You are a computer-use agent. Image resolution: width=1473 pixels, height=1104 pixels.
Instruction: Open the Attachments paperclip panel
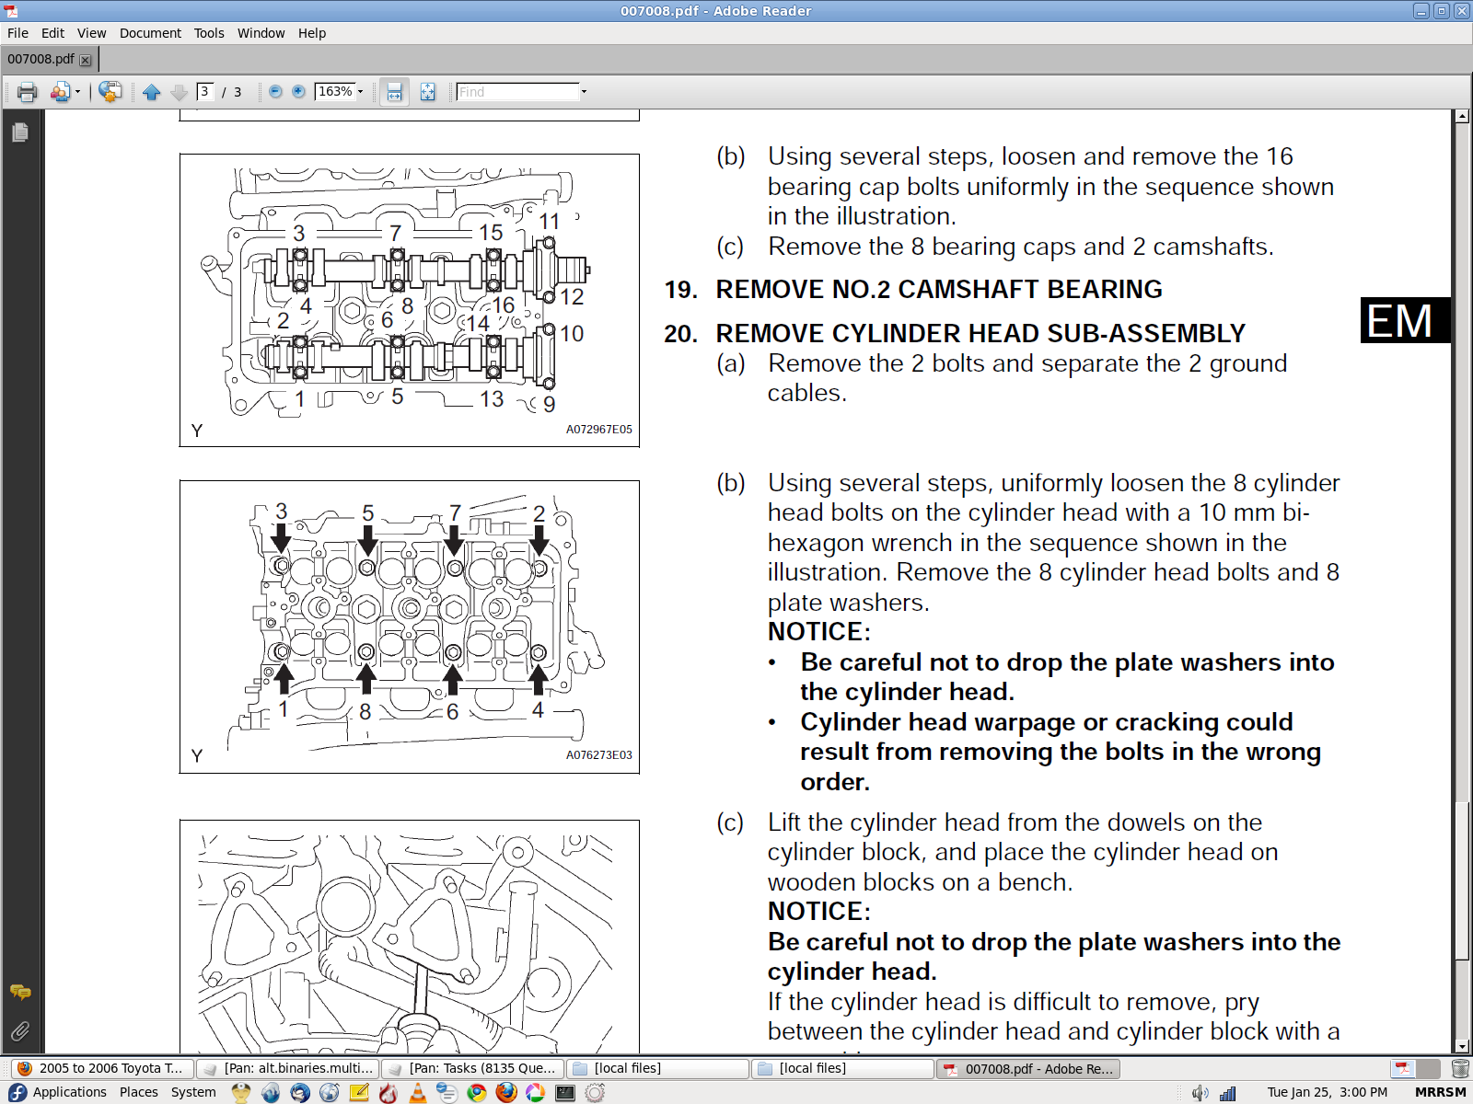(20, 1031)
